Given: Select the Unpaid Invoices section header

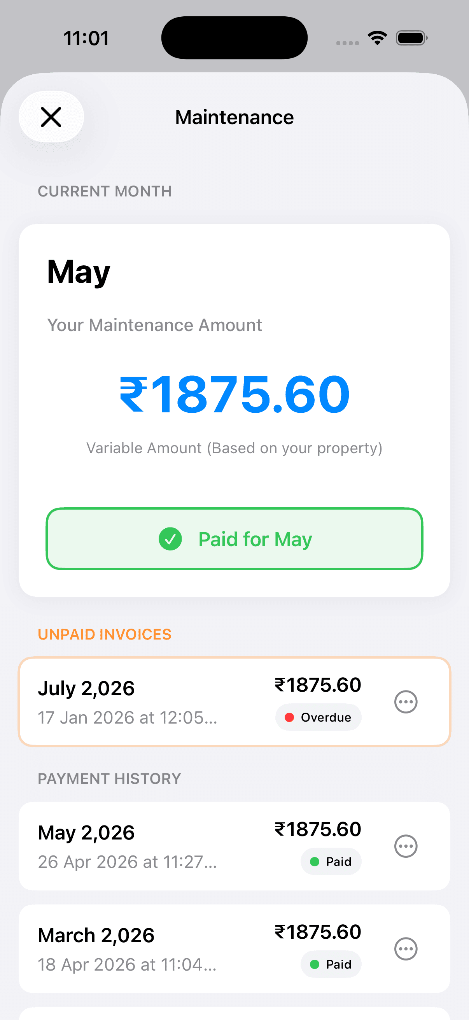Looking at the screenshot, I should 105,634.
